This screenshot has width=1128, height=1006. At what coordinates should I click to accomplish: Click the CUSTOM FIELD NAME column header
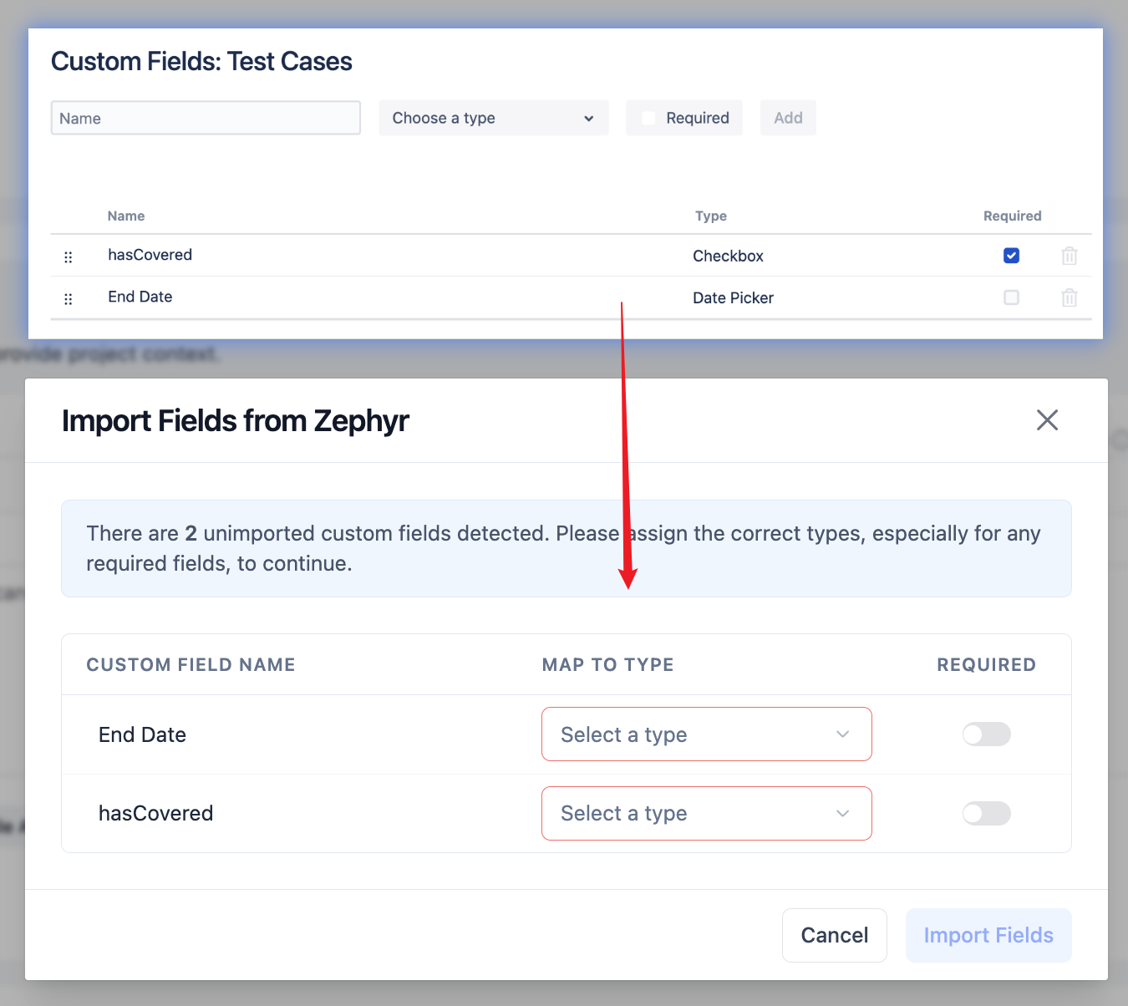191,664
